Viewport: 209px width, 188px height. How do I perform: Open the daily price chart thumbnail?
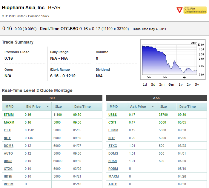pyautogui.click(x=170, y=60)
